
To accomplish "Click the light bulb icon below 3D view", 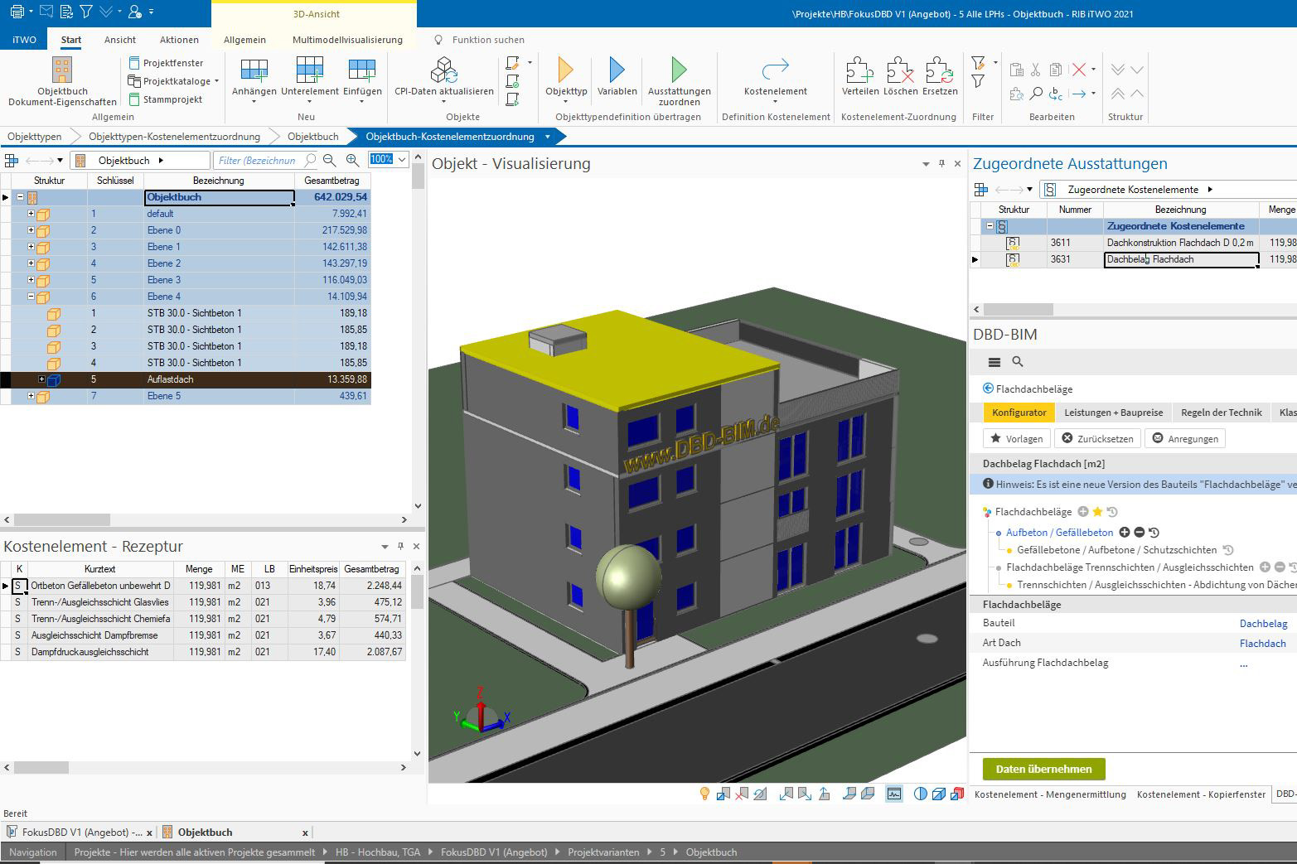I will tap(704, 794).
